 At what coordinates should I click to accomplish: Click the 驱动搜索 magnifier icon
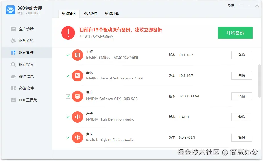pos(13,64)
